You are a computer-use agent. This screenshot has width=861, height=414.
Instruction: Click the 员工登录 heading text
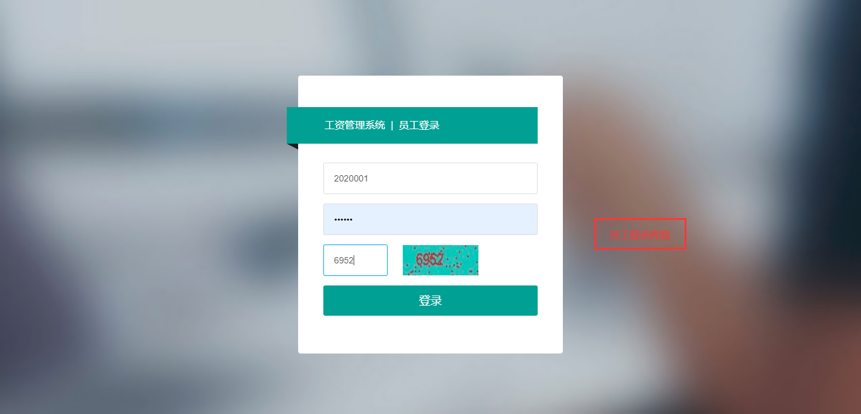pos(419,125)
